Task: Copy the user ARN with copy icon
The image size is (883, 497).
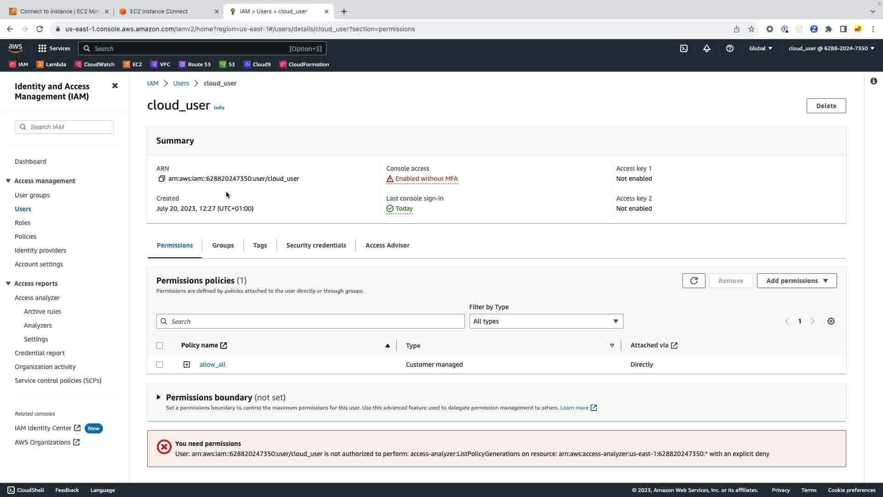Action: tap(161, 179)
